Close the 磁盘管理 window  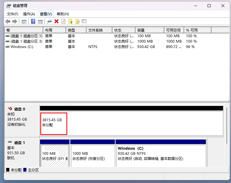[x=223, y=6]
